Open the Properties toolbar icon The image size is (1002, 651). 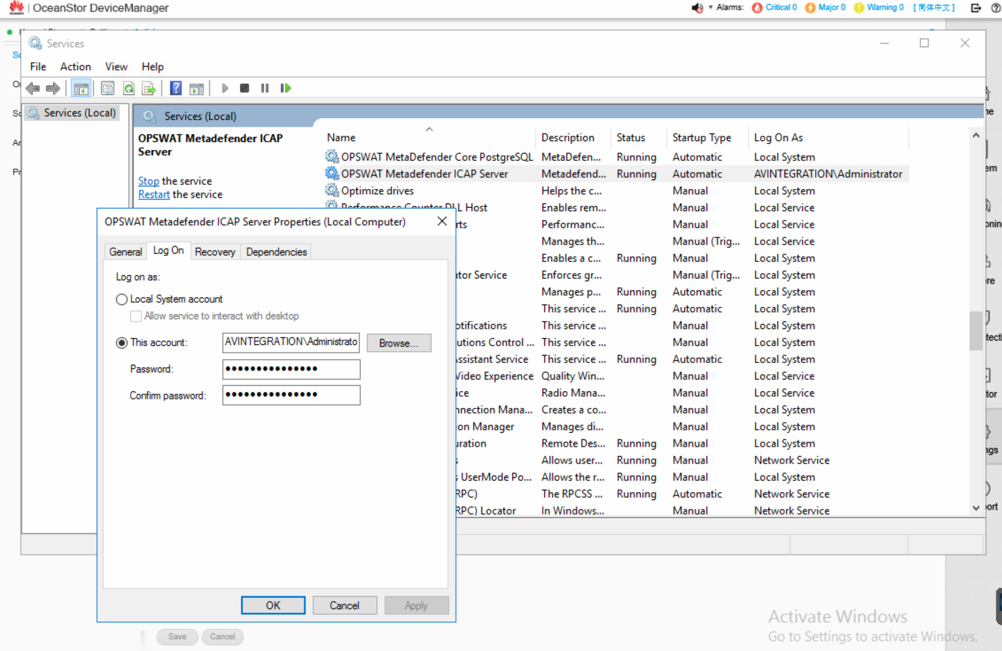pyautogui.click(x=108, y=88)
